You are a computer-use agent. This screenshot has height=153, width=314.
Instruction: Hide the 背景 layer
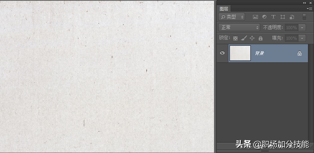[222, 53]
